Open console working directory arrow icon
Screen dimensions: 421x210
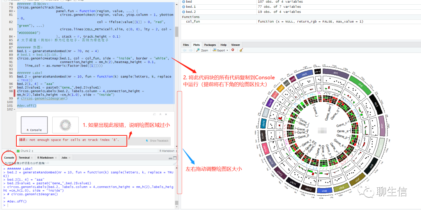[48, 163]
